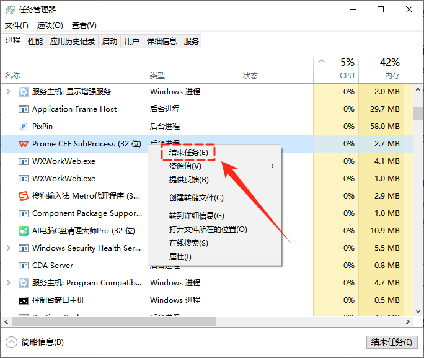Screen dimensions: 424x358
Task: Click the sort arrow above CPU column
Action: click(x=321, y=61)
